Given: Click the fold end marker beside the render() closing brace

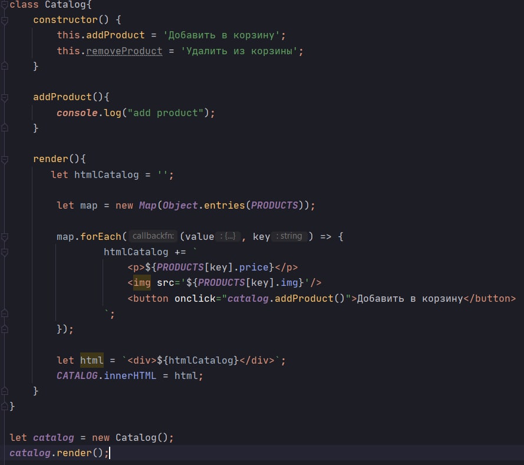Looking at the screenshot, I should pos(4,391).
